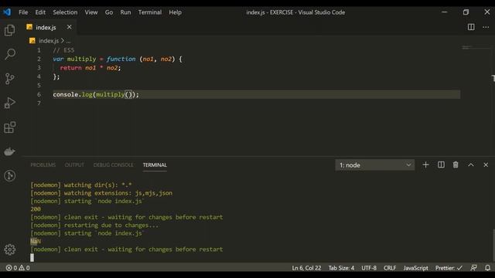Open the editor More Actions menu
The width and height of the screenshot is (495, 278).
click(486, 27)
